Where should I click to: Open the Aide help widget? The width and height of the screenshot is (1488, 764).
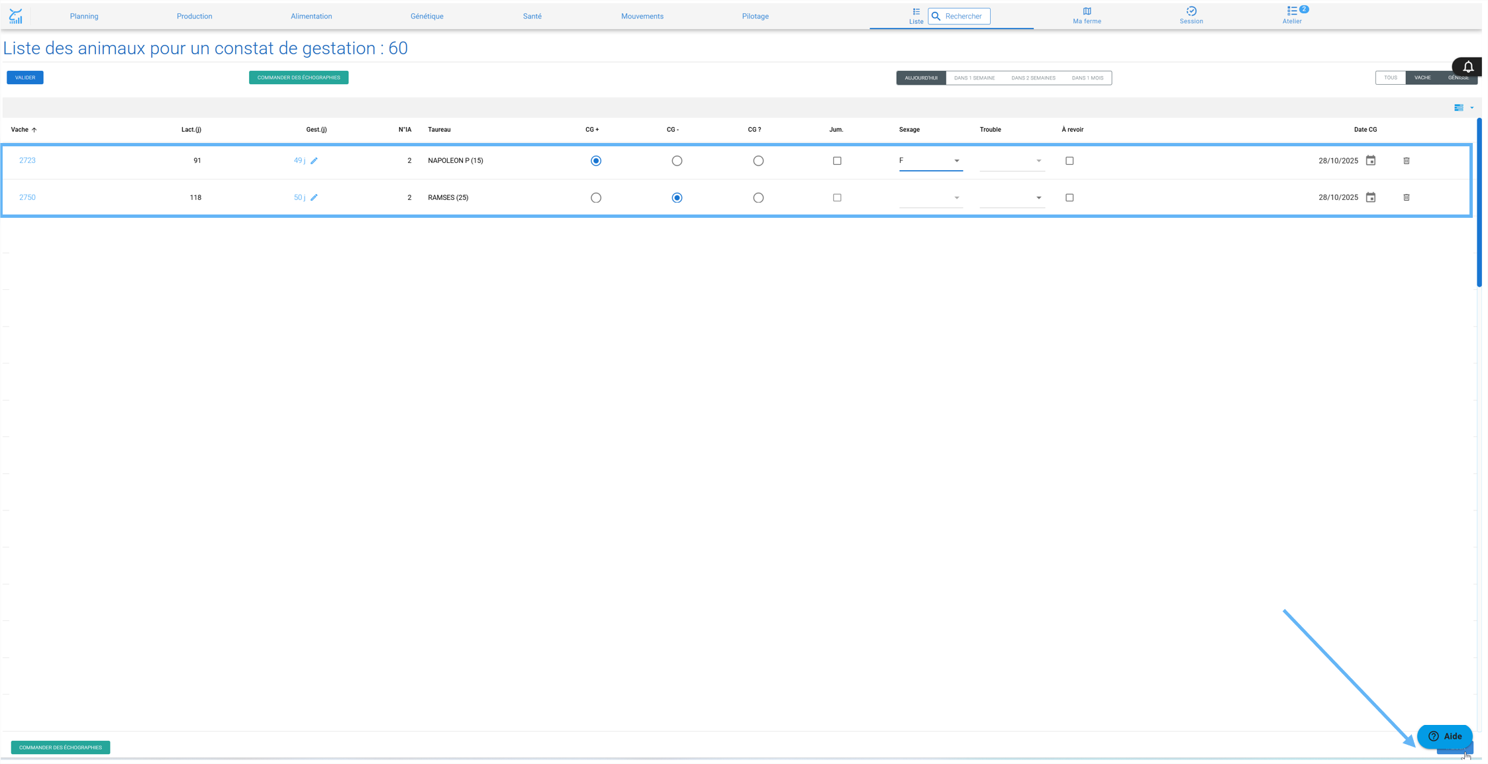point(1444,736)
